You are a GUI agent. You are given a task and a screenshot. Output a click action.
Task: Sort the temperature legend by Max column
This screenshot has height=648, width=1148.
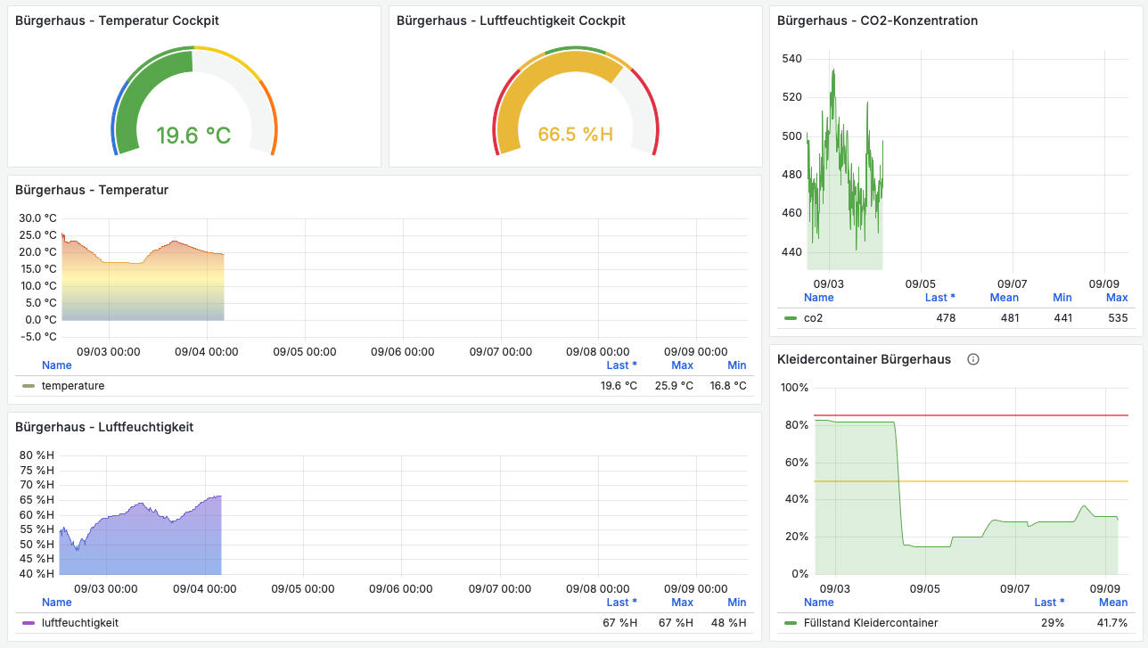point(682,365)
